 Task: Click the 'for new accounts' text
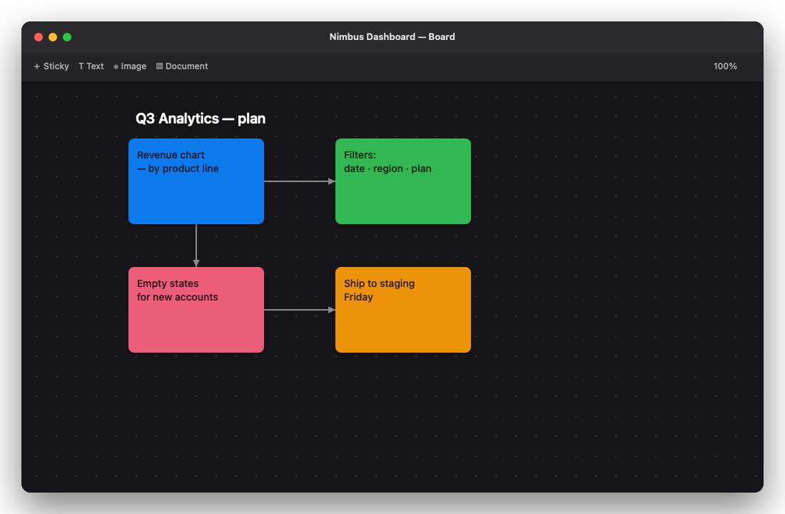click(177, 297)
